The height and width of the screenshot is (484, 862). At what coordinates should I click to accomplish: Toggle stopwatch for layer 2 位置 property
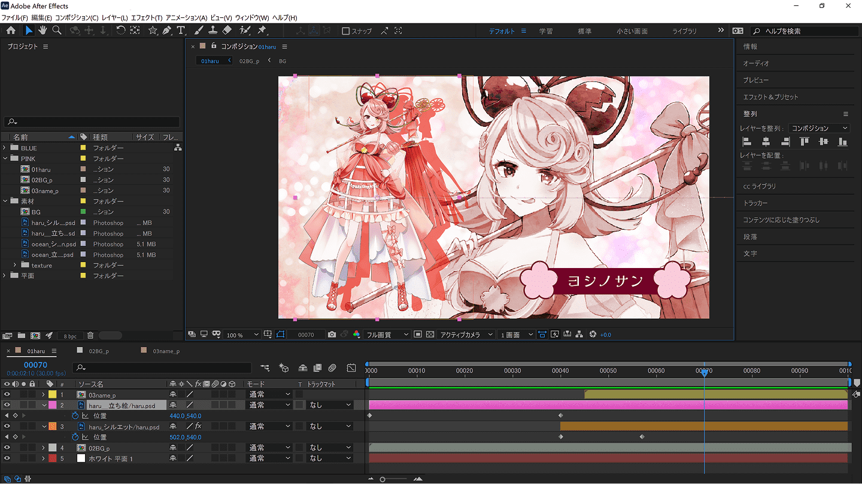click(75, 416)
